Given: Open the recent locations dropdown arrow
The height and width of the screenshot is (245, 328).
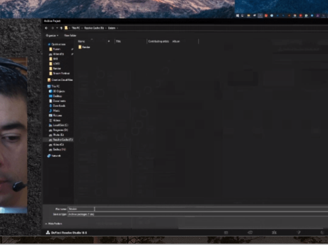Looking at the screenshot, I should (x=57, y=28).
